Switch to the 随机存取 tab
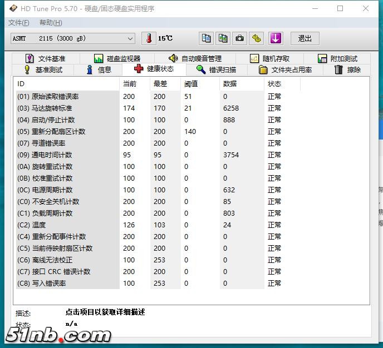The image size is (383, 348). (x=269, y=58)
